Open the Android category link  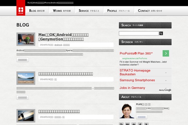[x=58, y=45]
